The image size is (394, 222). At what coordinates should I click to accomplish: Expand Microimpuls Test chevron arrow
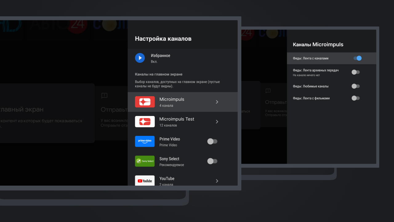click(x=217, y=121)
